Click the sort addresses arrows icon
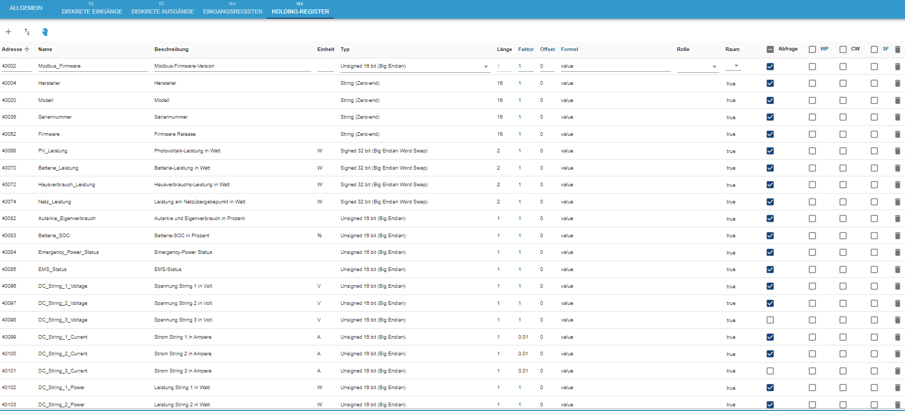 point(27,32)
